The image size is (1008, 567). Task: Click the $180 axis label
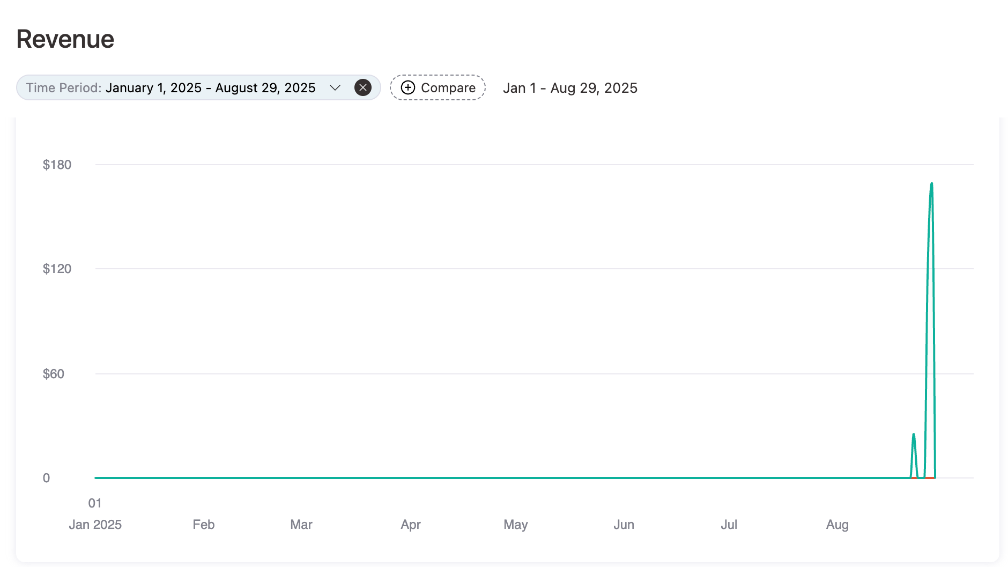[58, 165]
